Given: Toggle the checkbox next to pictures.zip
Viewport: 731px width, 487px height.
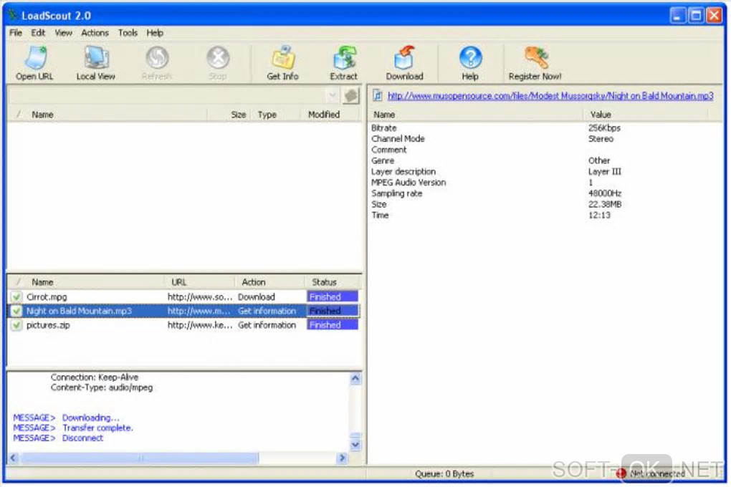Looking at the screenshot, I should (16, 325).
